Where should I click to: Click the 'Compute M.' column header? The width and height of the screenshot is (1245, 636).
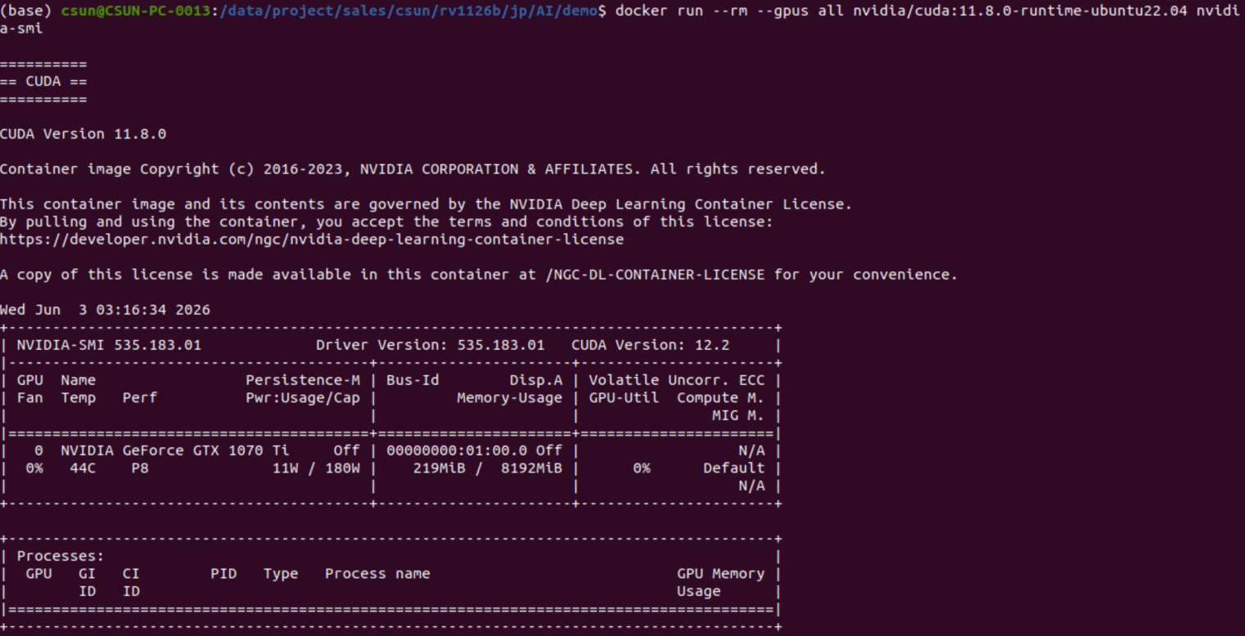pos(720,398)
